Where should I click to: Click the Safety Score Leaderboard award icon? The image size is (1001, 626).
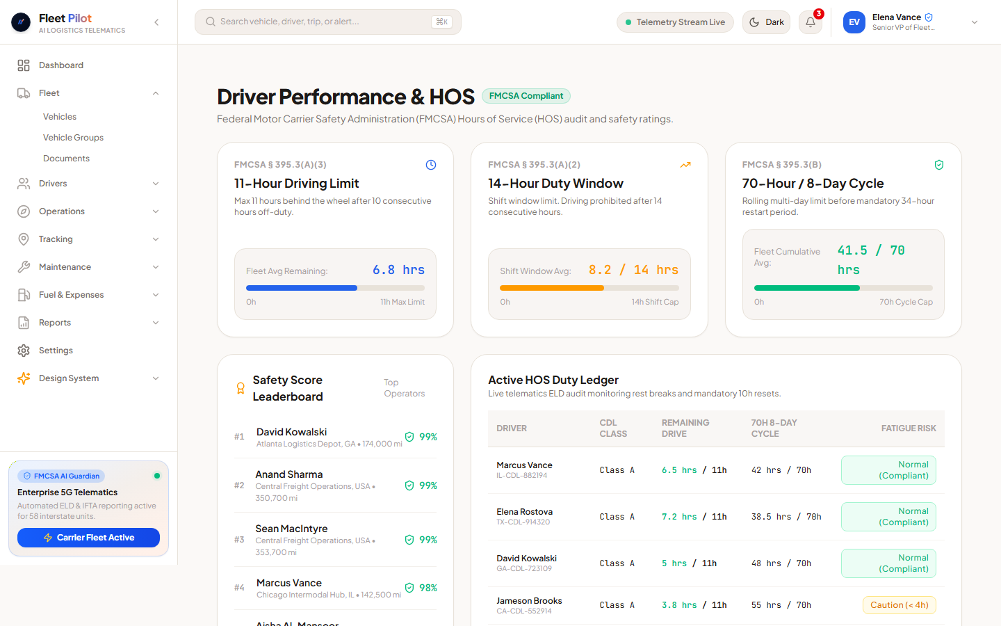point(241,388)
